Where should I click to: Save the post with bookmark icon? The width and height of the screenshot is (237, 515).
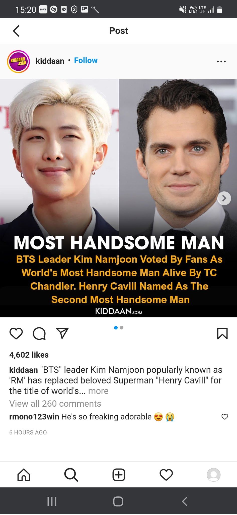click(x=222, y=334)
